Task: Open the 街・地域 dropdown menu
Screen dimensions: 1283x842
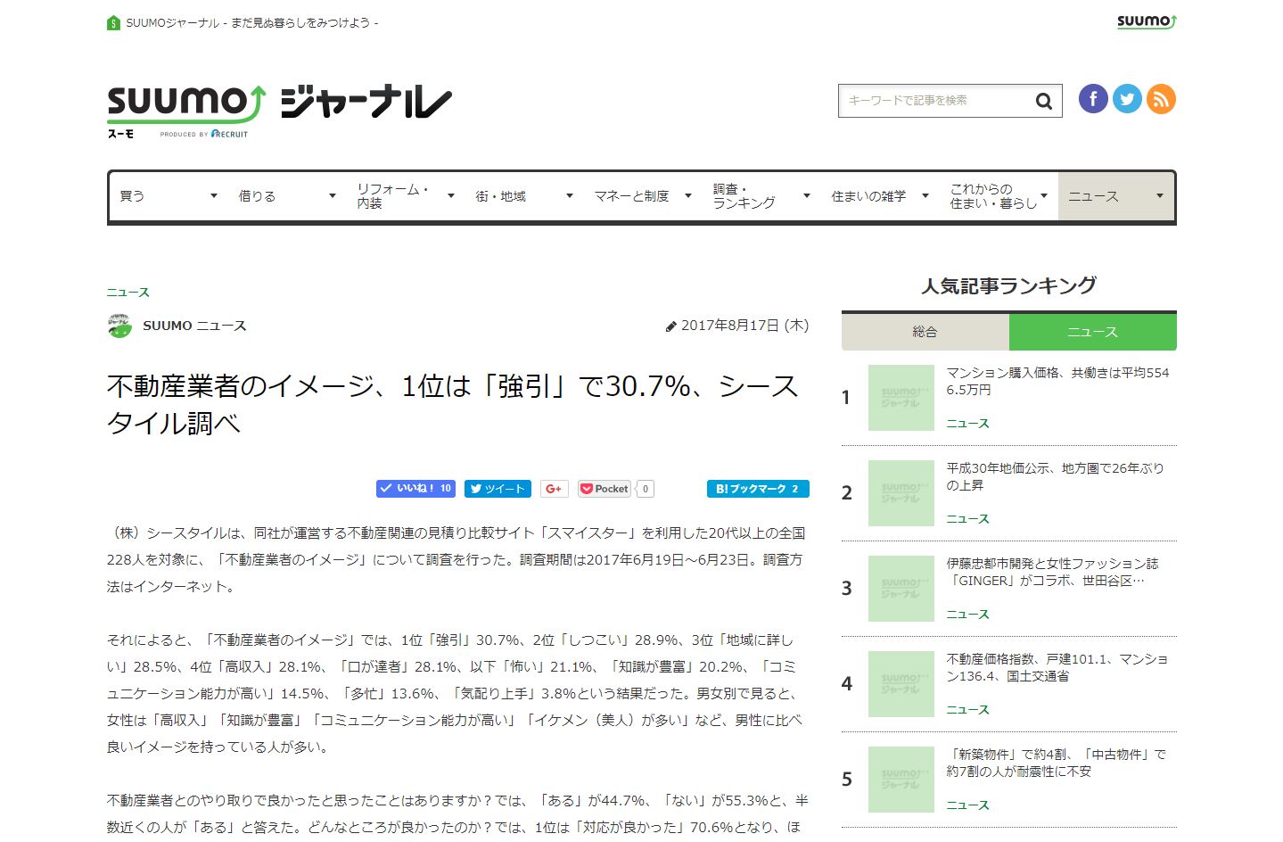Action: point(524,196)
